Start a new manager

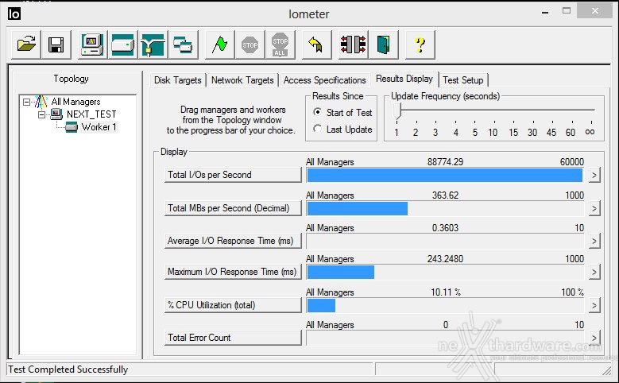click(x=92, y=44)
